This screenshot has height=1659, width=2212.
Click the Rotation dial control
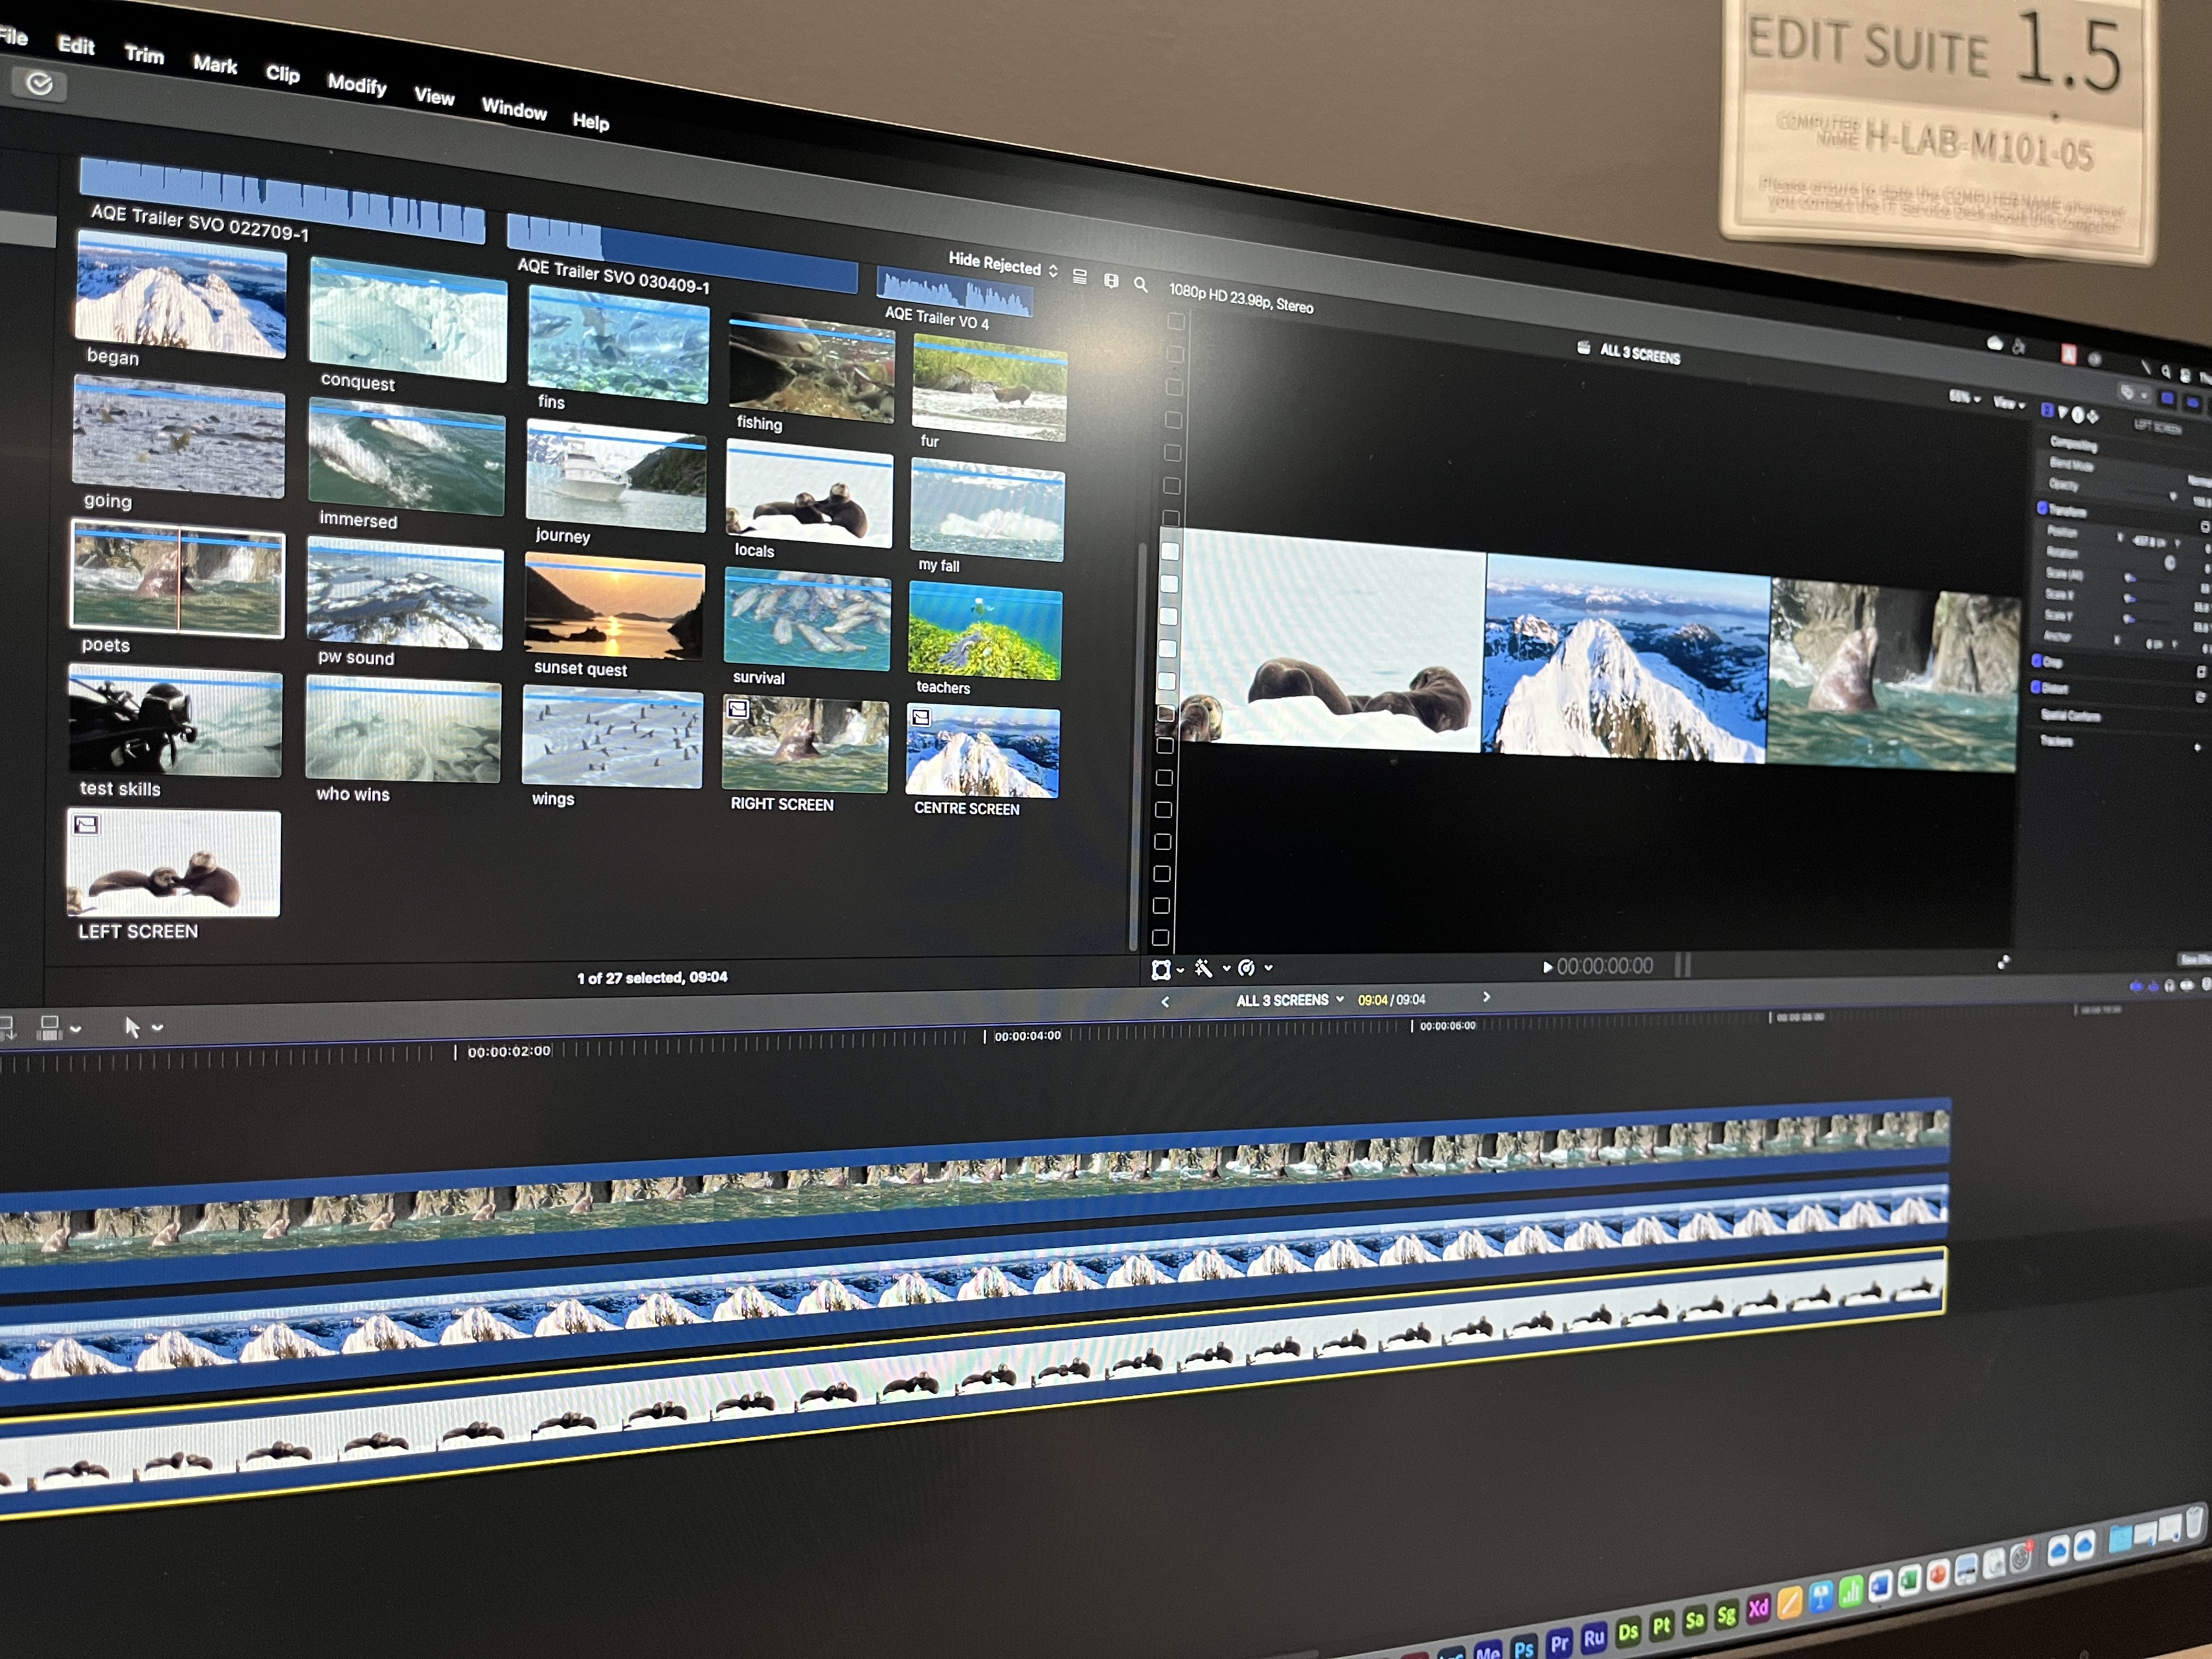(x=2169, y=563)
